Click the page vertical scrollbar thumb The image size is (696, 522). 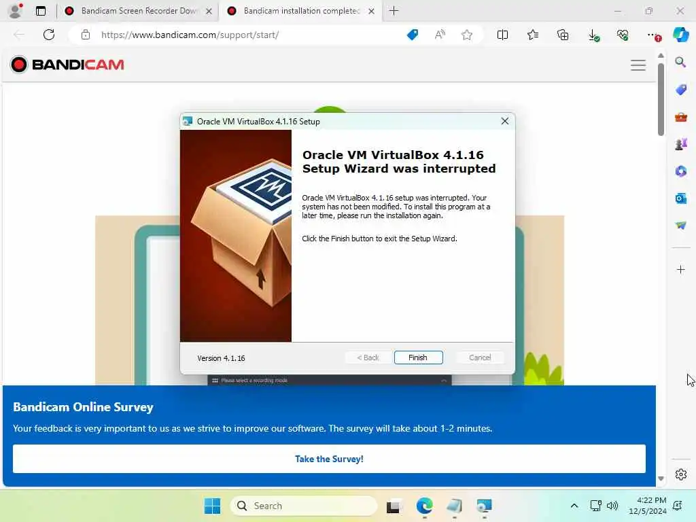pos(661,99)
